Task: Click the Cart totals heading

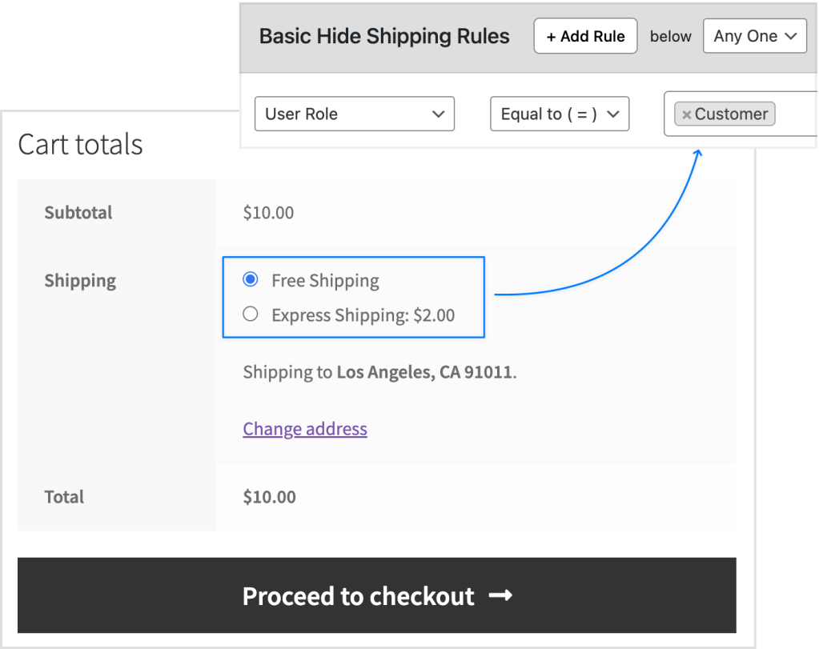Action: [x=80, y=145]
